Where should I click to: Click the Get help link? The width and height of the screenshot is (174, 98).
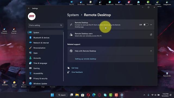[x=75, y=68]
